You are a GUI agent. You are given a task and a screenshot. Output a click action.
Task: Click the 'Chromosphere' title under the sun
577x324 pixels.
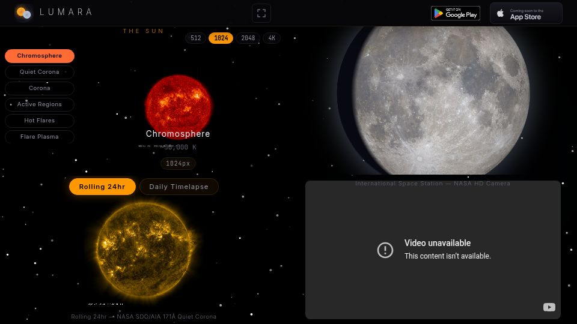tap(178, 134)
